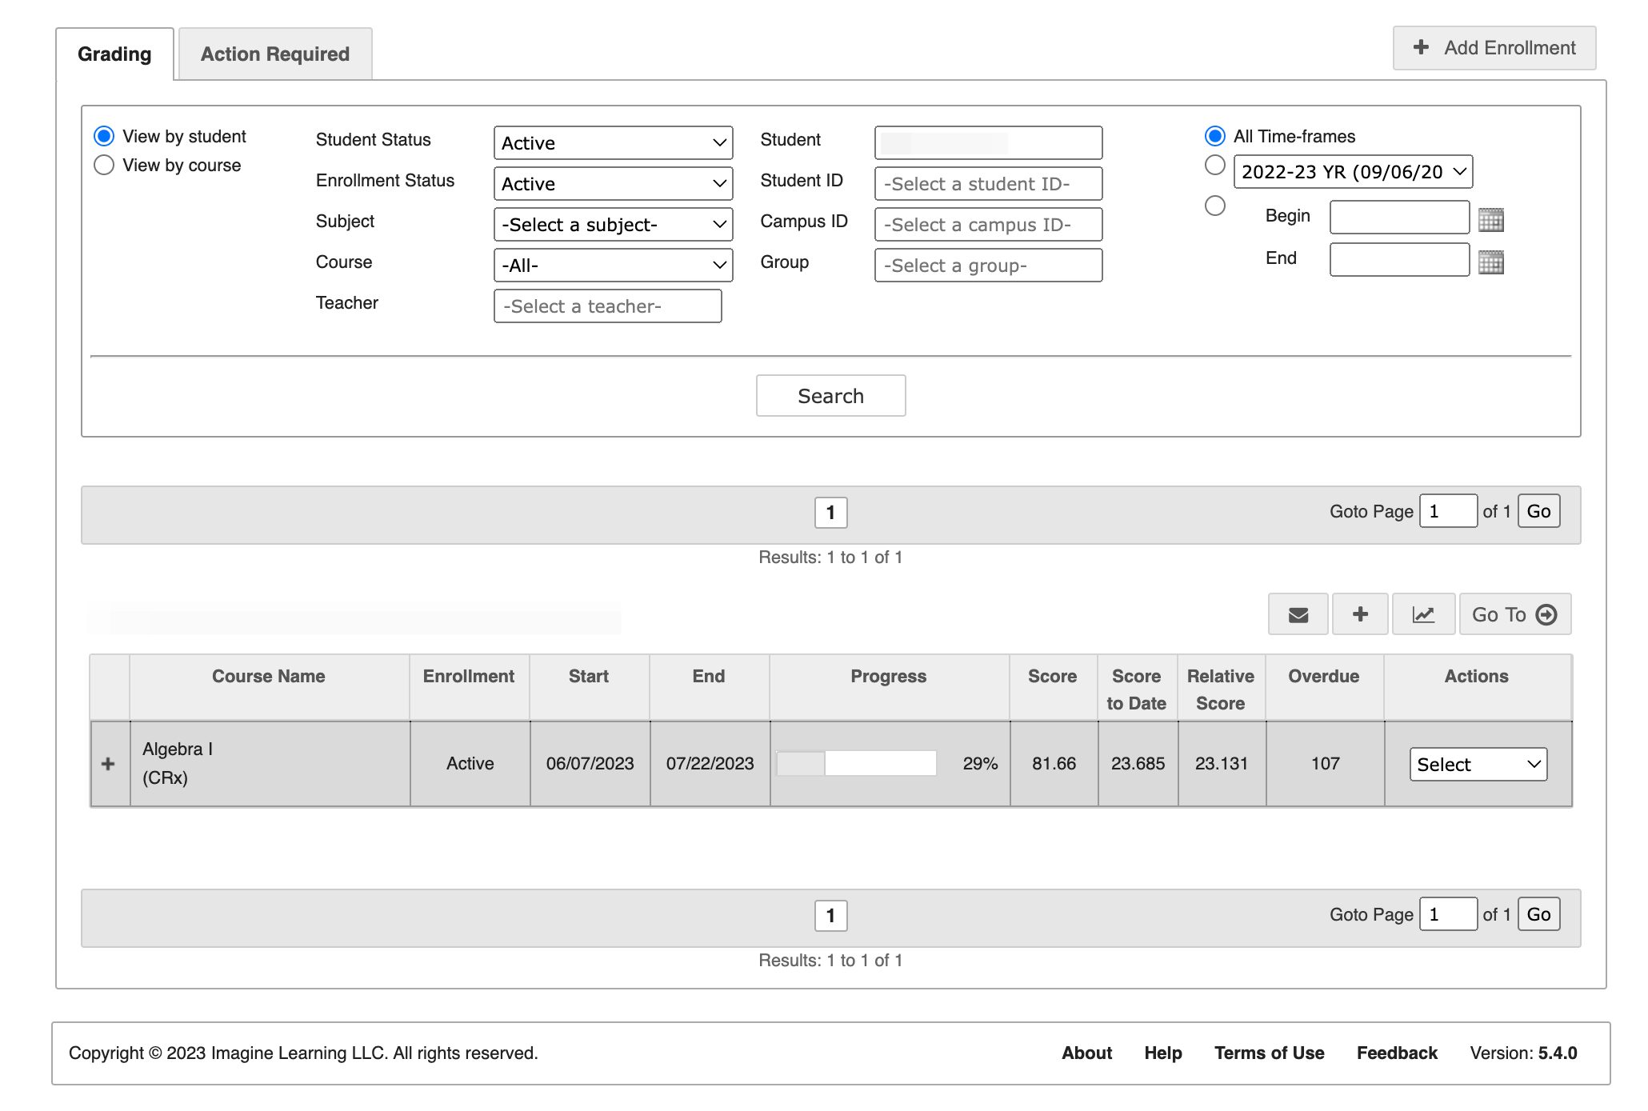Click the Group input field
The image size is (1648, 1111).
[x=988, y=266]
